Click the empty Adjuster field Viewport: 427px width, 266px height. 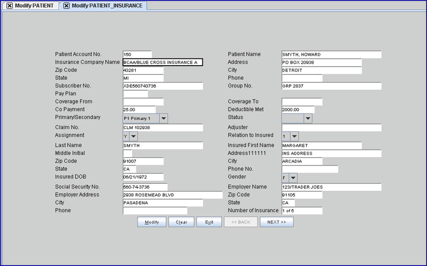(331, 128)
